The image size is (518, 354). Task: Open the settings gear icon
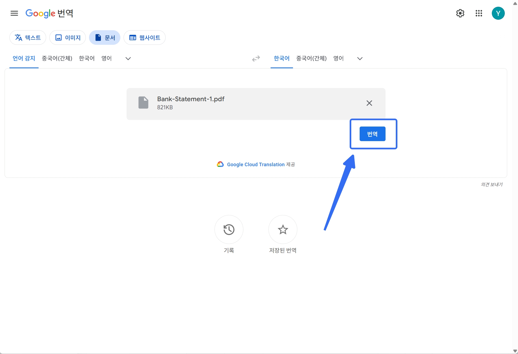(x=460, y=13)
